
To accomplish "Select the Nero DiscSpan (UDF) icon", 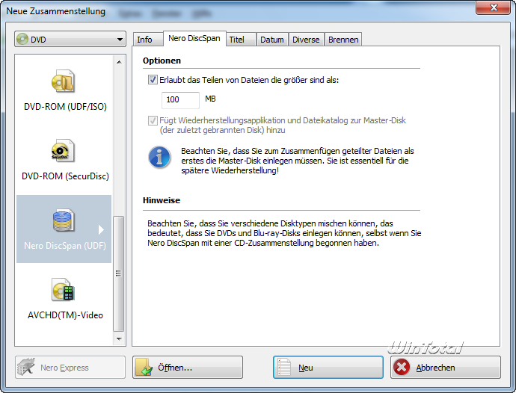I will point(63,220).
